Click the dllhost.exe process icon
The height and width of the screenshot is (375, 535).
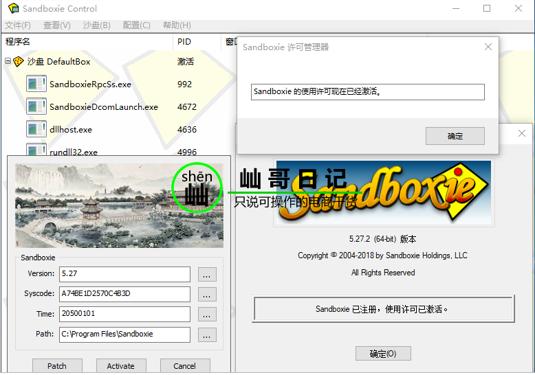coord(36,129)
